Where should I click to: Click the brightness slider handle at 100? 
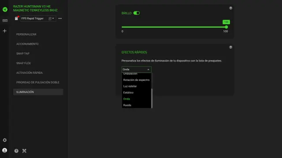pos(226,27)
